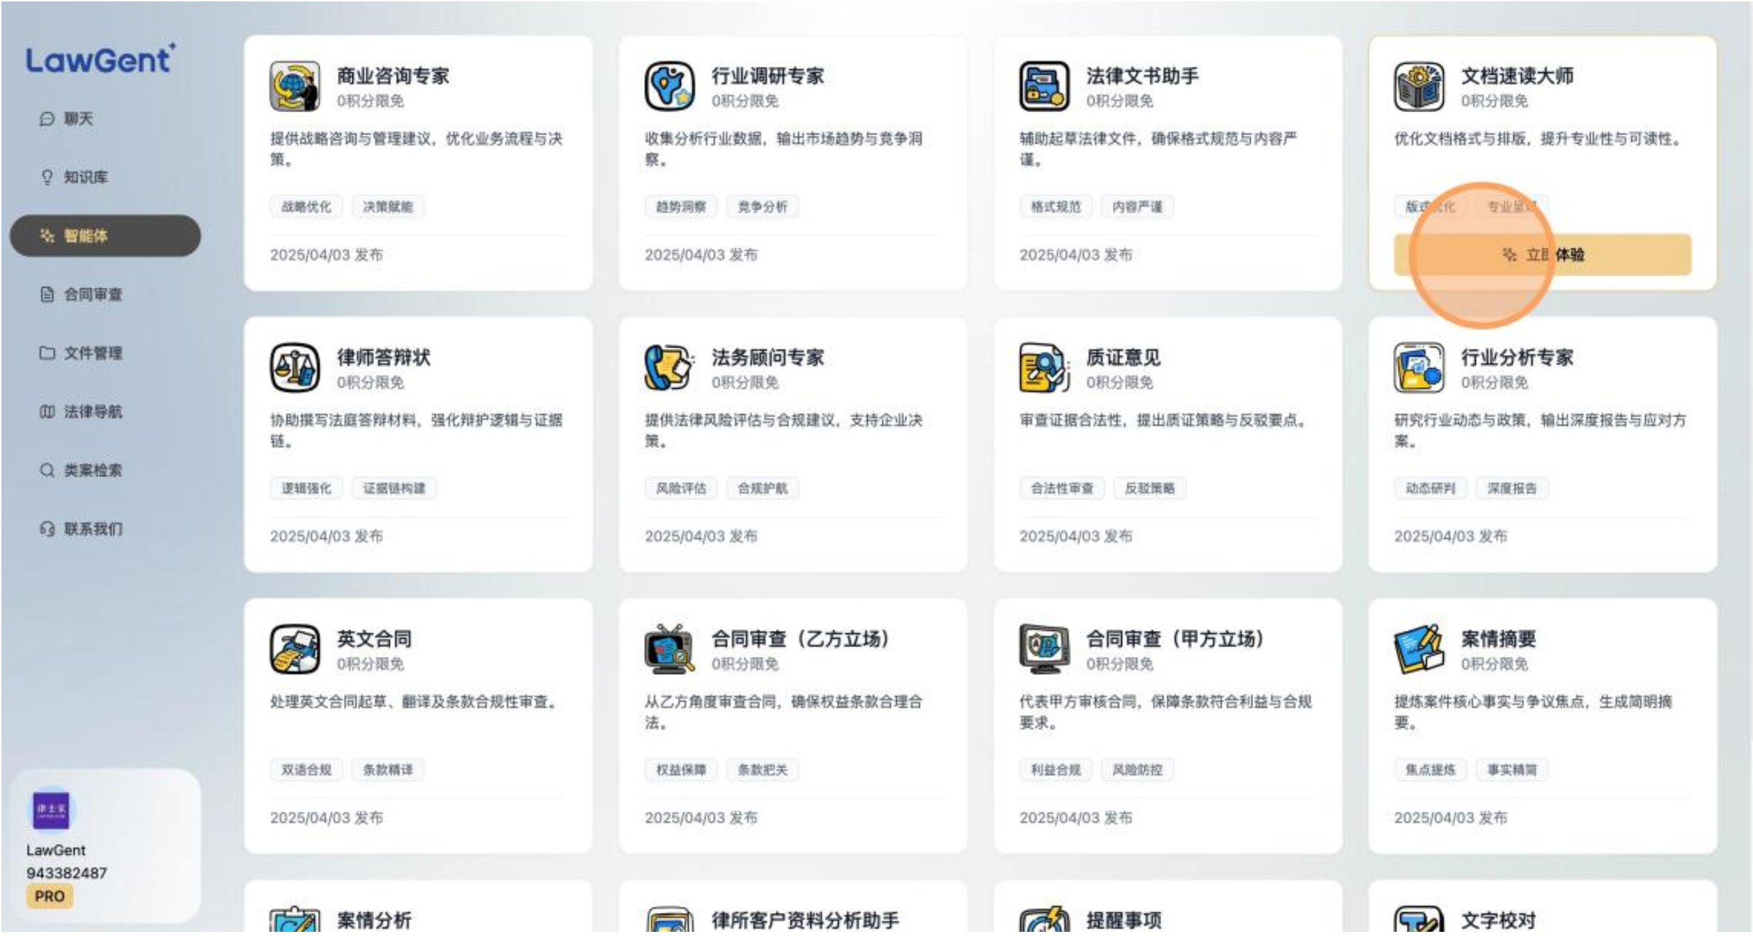Click the 法律文书助手 folder icon
Image resolution: width=1753 pixels, height=936 pixels.
1043,86
